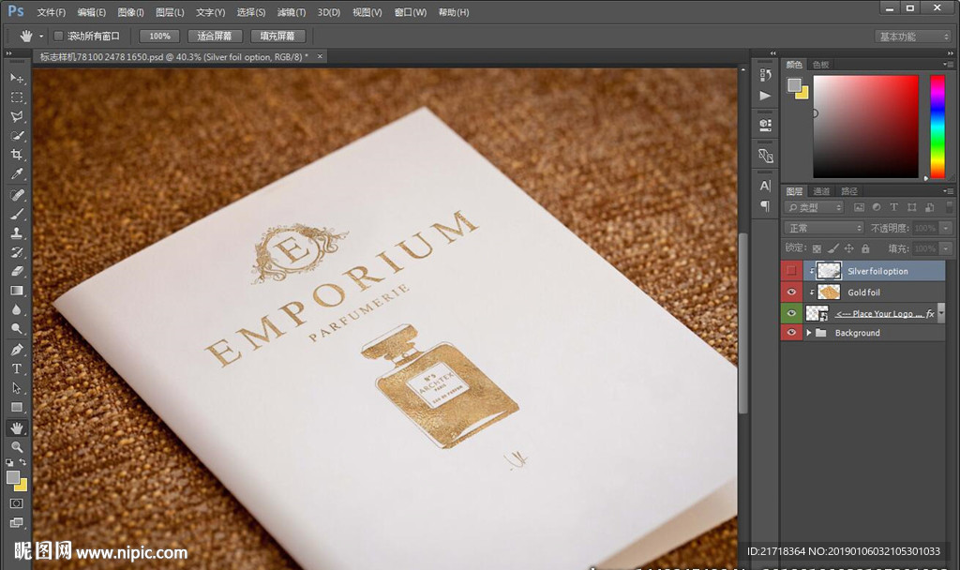Open the 基本功能 workspace dropdown

[913, 37]
